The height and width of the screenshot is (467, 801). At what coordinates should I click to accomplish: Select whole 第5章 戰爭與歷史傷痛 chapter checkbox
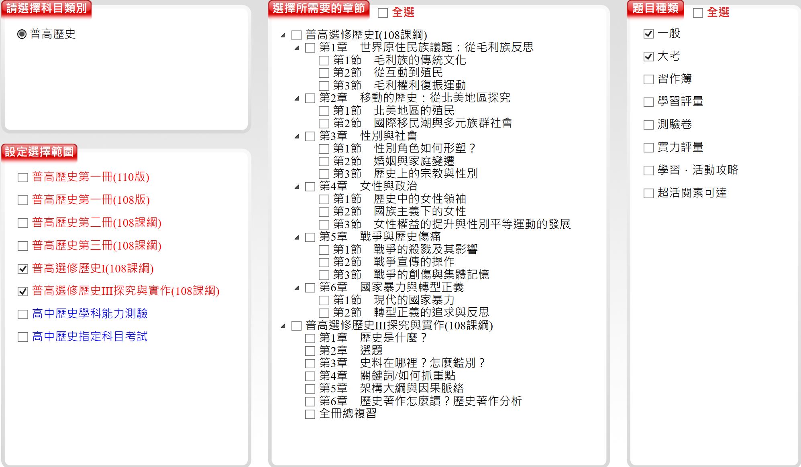pyautogui.click(x=310, y=238)
